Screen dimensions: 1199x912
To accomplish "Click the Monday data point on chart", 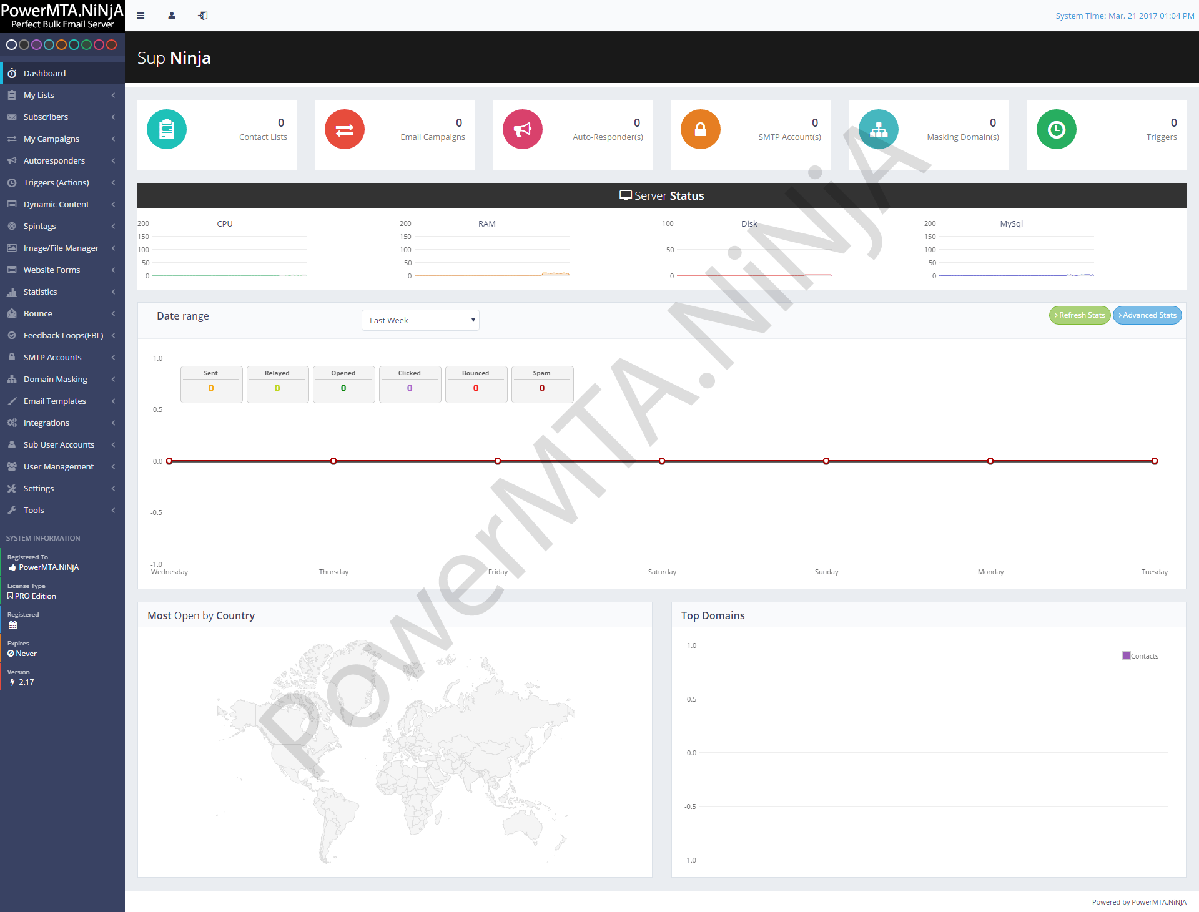I will pos(990,461).
